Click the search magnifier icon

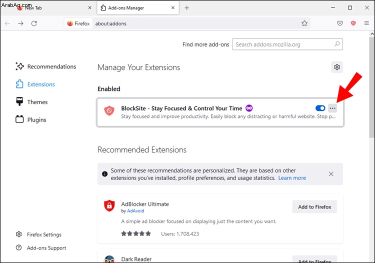click(337, 44)
